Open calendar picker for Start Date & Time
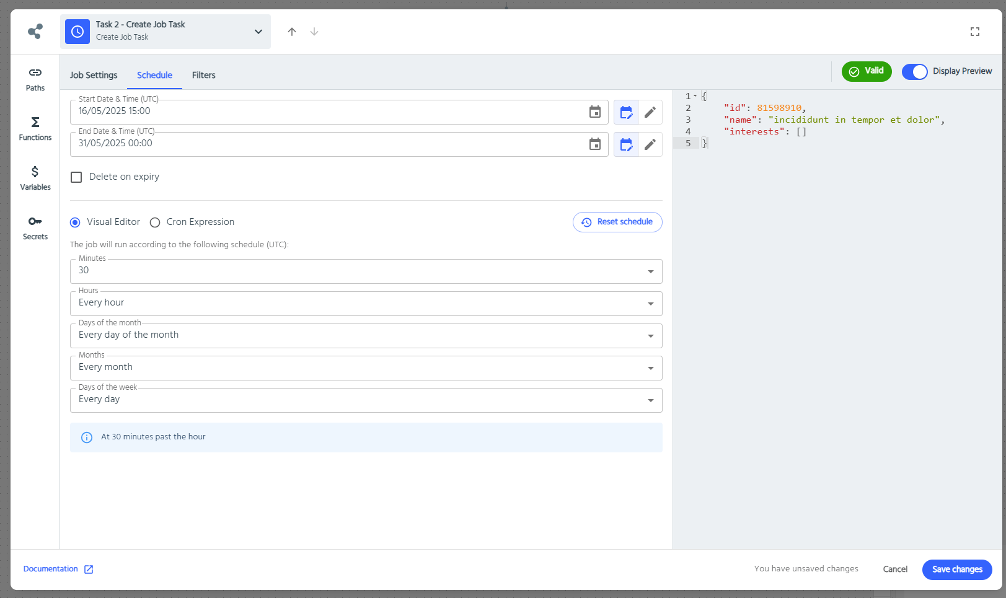This screenshot has width=1006, height=598. pos(595,112)
